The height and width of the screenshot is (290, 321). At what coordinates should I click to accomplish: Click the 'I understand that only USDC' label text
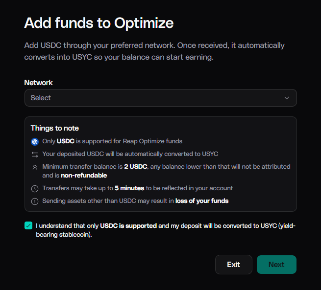(x=166, y=230)
